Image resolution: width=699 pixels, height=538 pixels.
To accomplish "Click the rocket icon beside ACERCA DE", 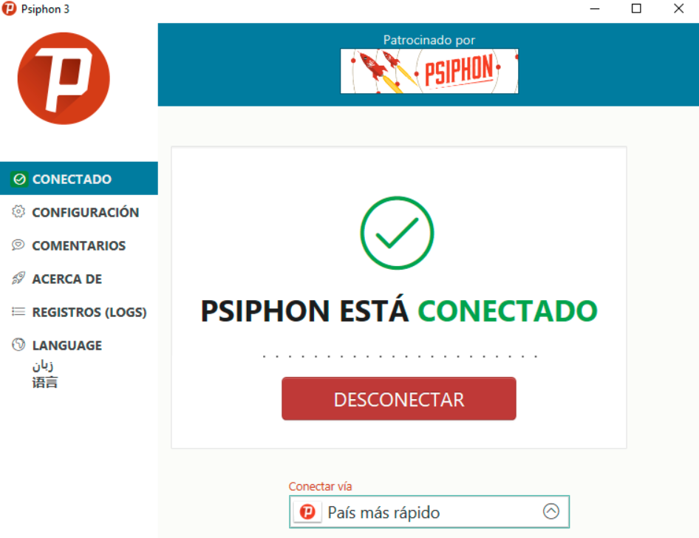I will (x=18, y=278).
